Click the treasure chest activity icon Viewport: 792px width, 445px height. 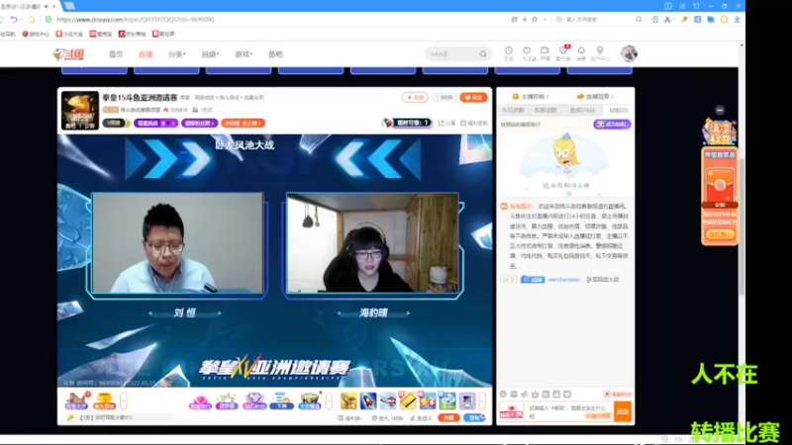tap(309, 401)
